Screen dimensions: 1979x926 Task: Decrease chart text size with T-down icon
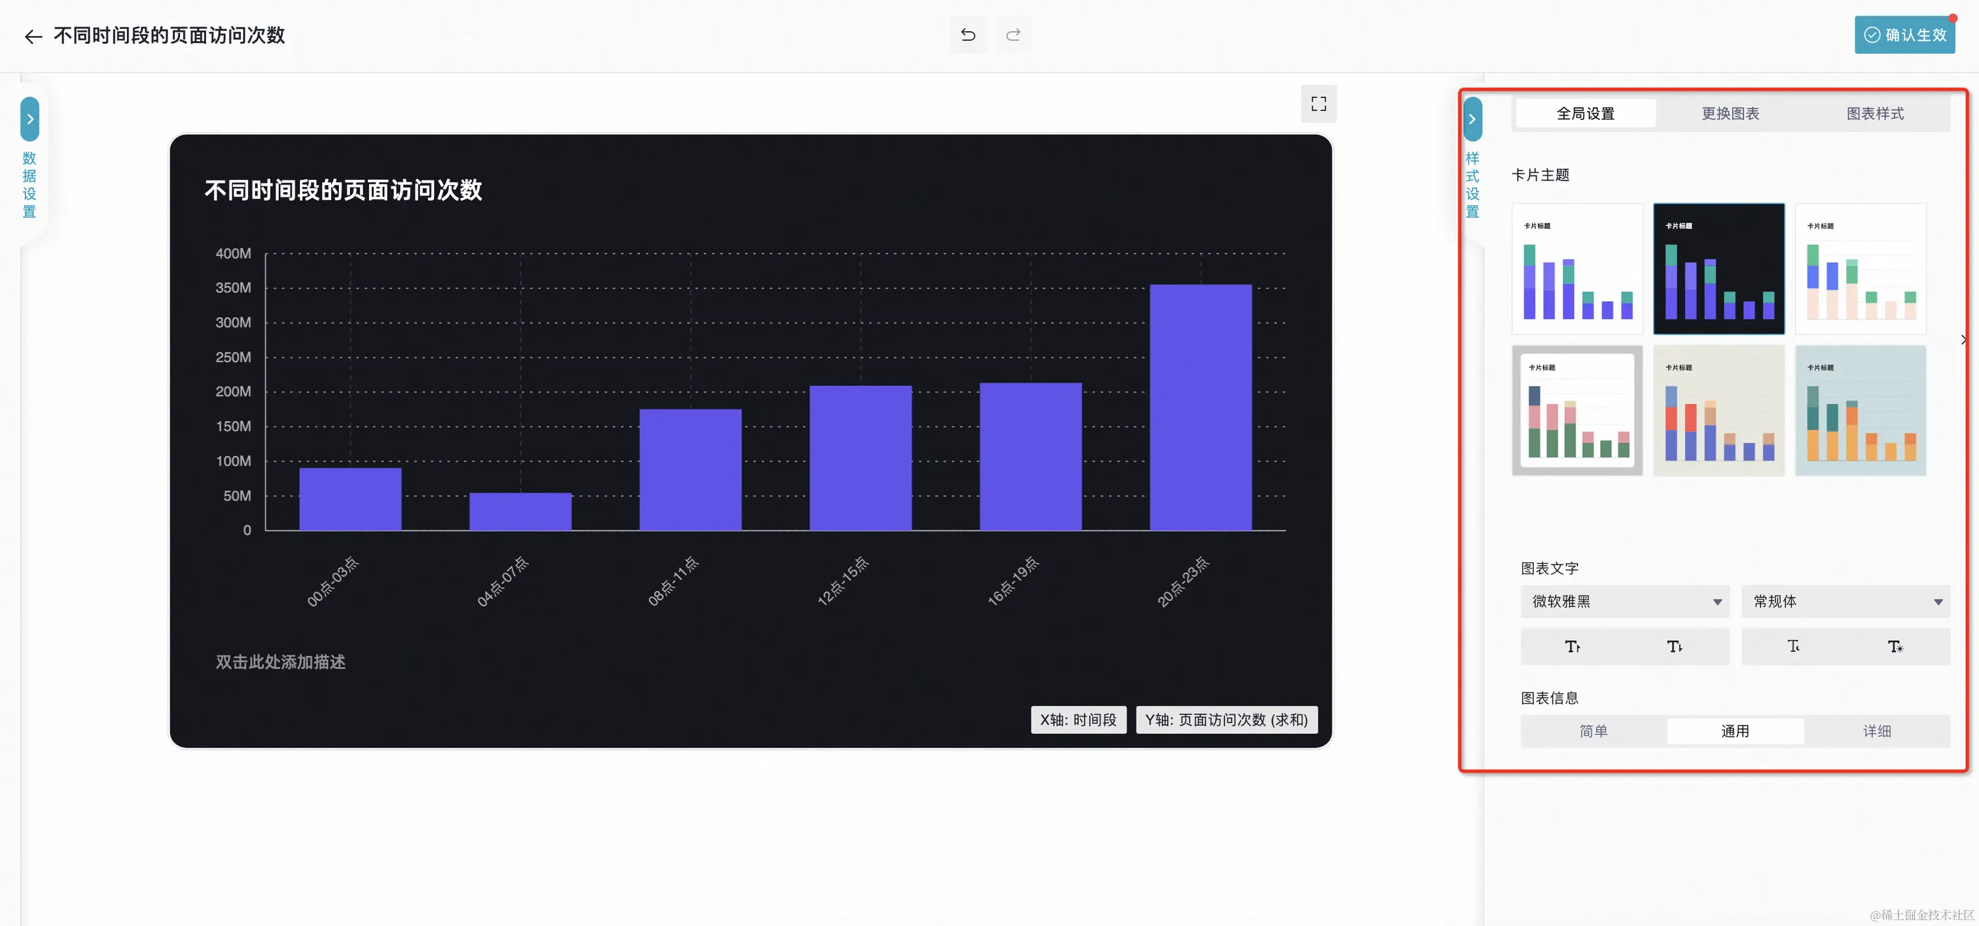tap(1674, 647)
